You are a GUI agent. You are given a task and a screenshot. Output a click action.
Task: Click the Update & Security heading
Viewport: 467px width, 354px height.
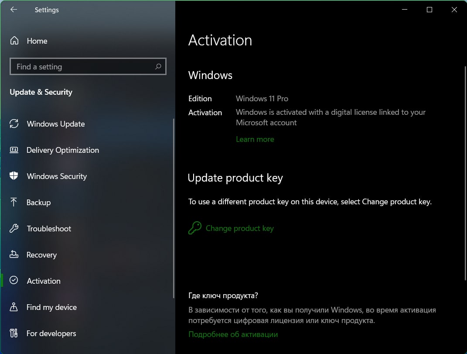[x=41, y=92]
